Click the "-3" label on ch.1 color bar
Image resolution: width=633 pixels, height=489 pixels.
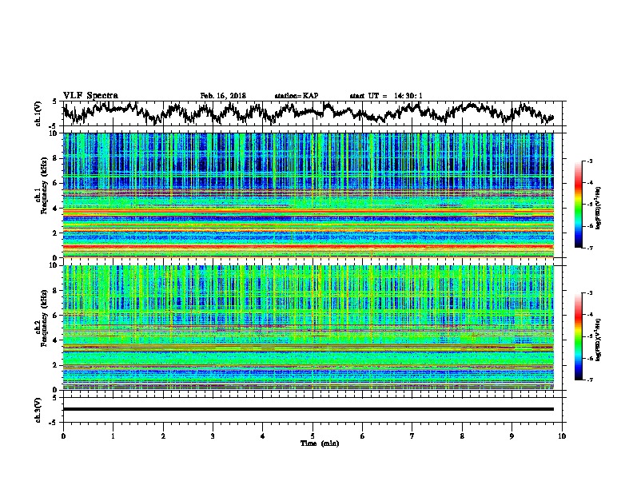tap(589, 161)
